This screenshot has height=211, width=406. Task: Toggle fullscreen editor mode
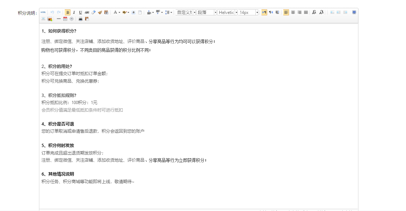click(x=354, y=12)
